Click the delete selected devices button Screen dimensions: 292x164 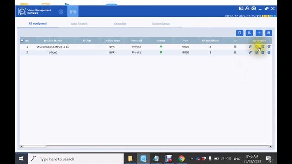[269, 33]
